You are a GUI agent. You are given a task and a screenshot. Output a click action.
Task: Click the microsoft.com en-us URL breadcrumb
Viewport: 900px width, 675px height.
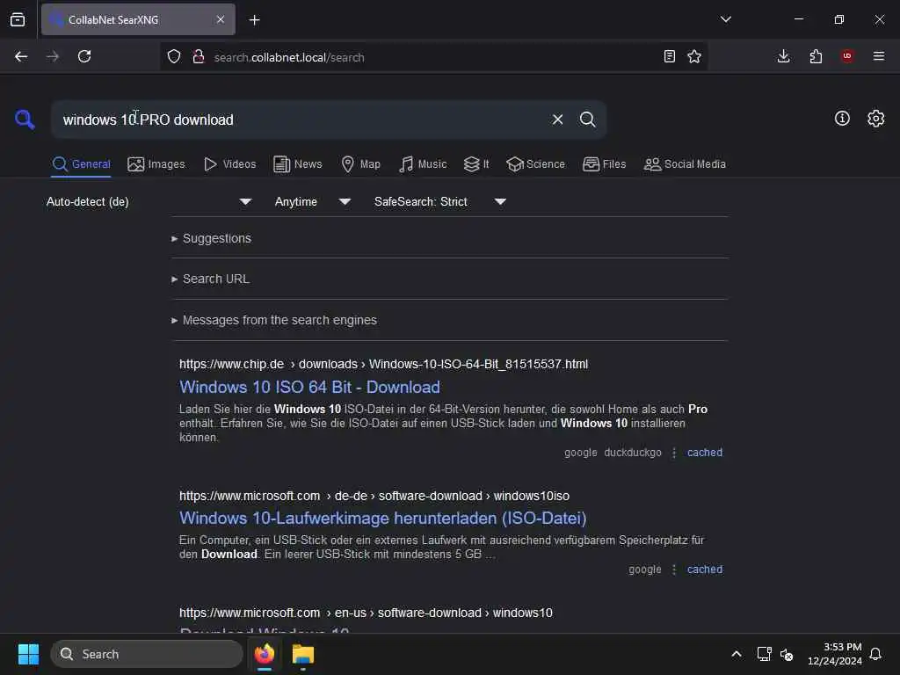point(366,613)
